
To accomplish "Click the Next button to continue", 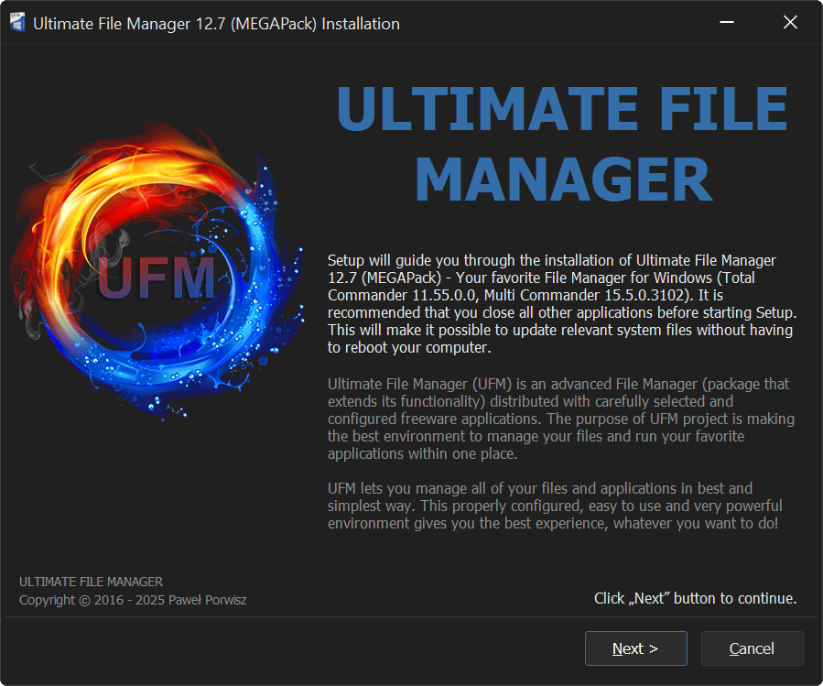I will point(635,648).
